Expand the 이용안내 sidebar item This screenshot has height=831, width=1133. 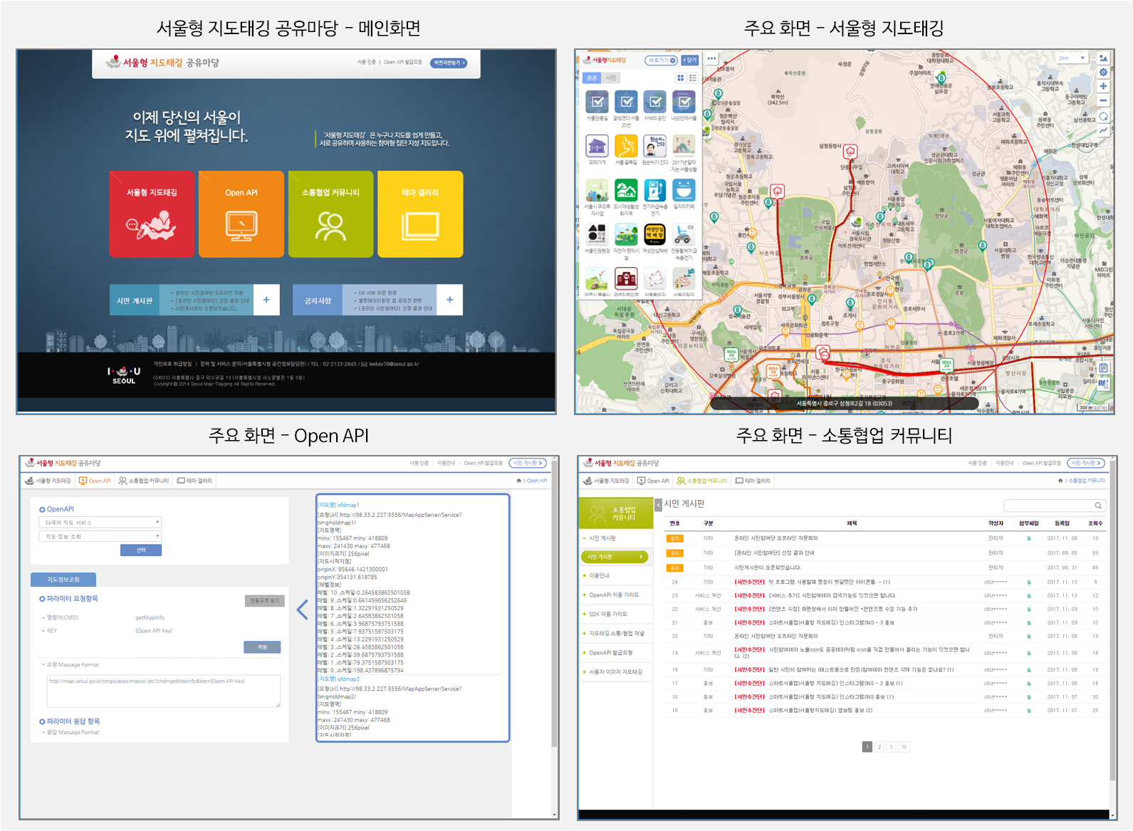point(616,575)
